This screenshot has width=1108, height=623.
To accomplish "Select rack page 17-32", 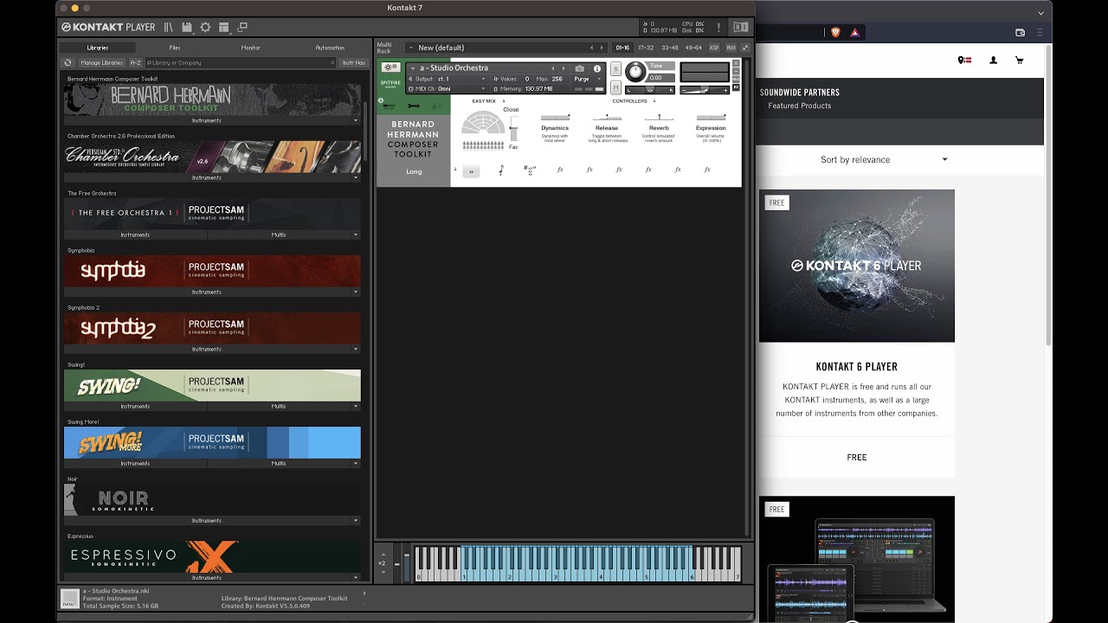I will tap(646, 48).
